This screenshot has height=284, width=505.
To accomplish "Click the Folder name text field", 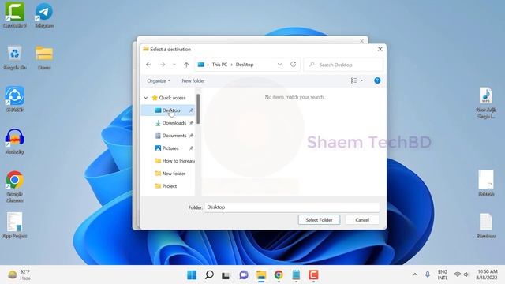I will [x=292, y=207].
